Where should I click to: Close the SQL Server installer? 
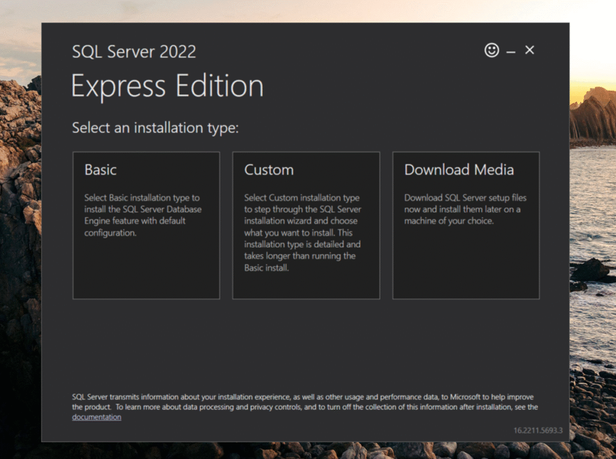point(529,50)
